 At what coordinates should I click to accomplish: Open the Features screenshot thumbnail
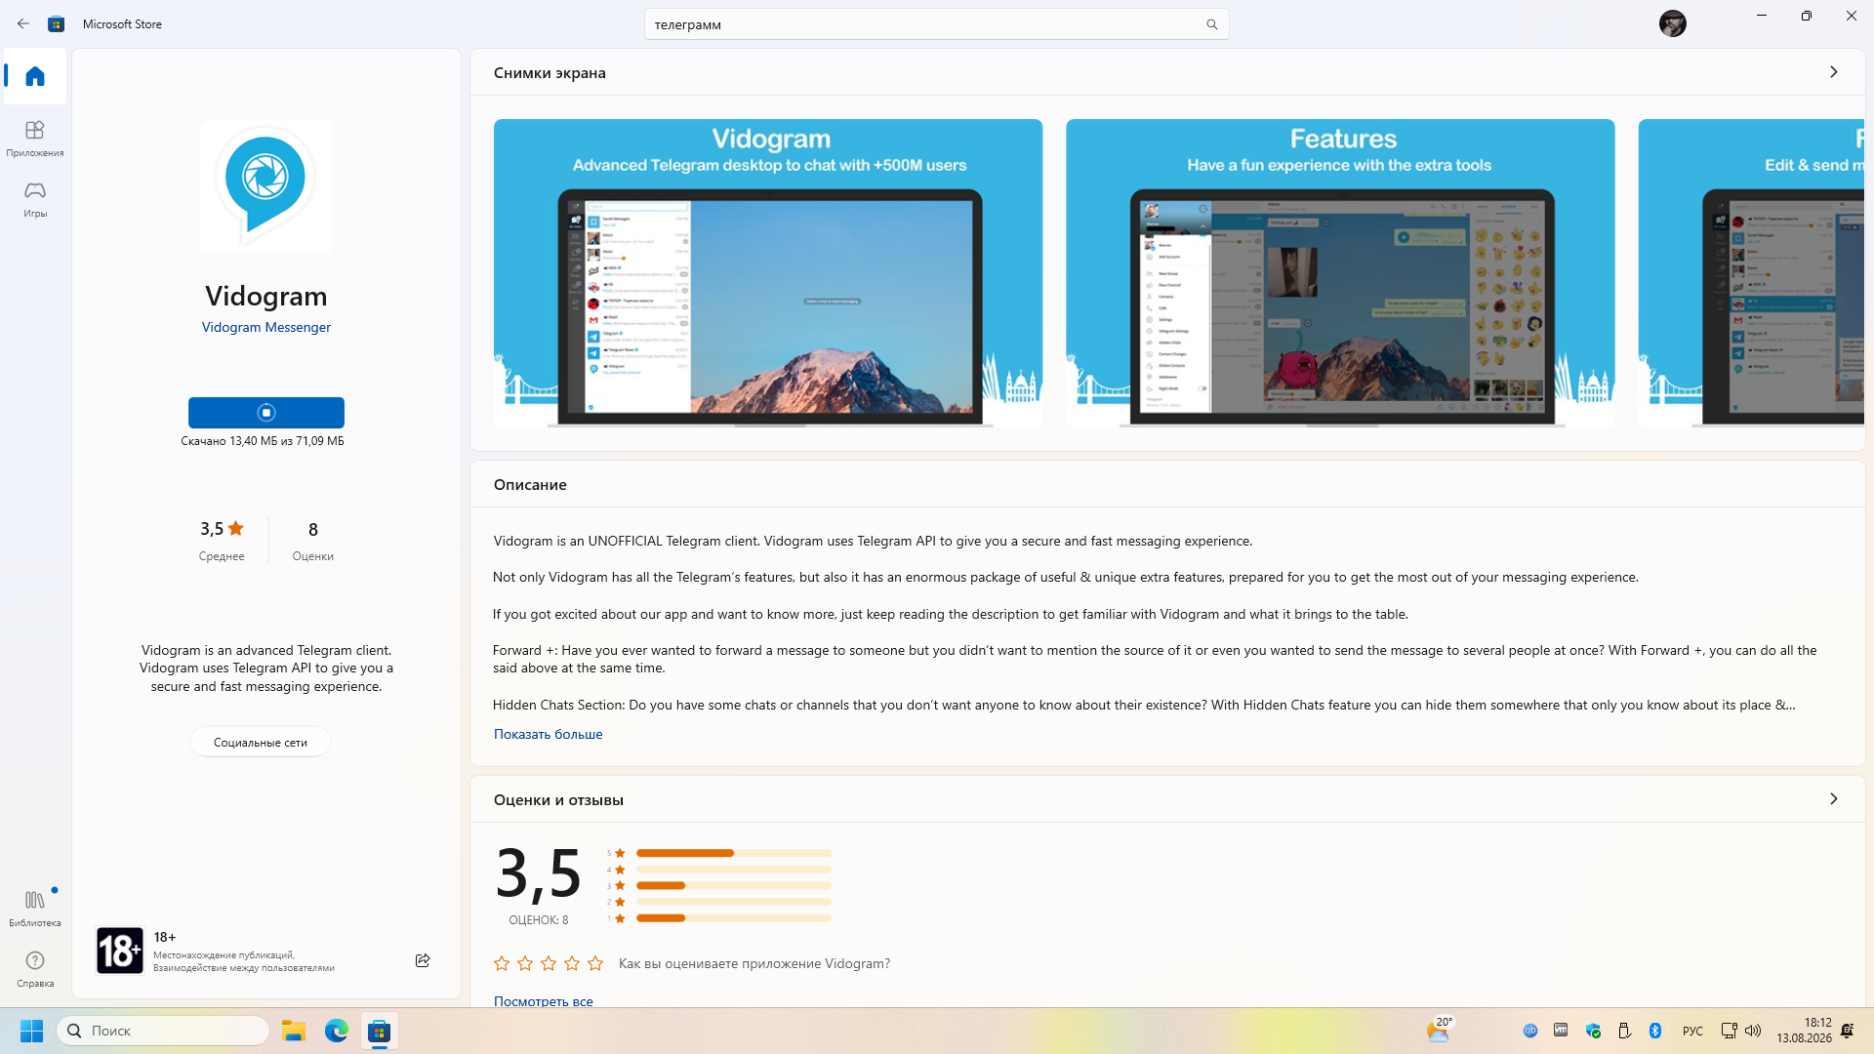(1340, 273)
